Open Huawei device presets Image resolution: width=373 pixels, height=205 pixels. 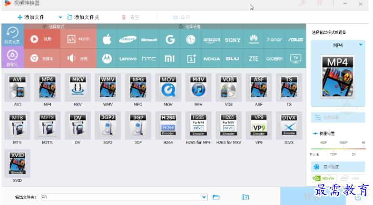(x=254, y=39)
